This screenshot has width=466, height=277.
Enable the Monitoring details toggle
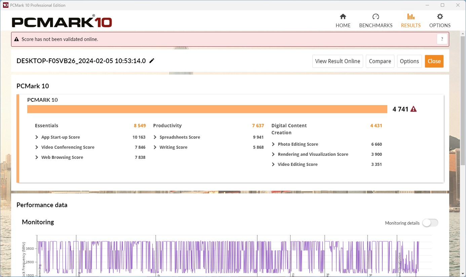click(430, 223)
